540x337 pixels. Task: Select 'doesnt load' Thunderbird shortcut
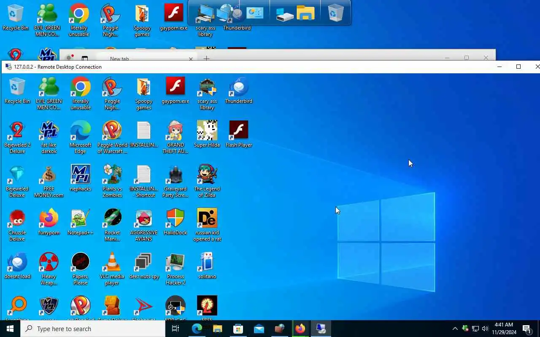(17, 266)
